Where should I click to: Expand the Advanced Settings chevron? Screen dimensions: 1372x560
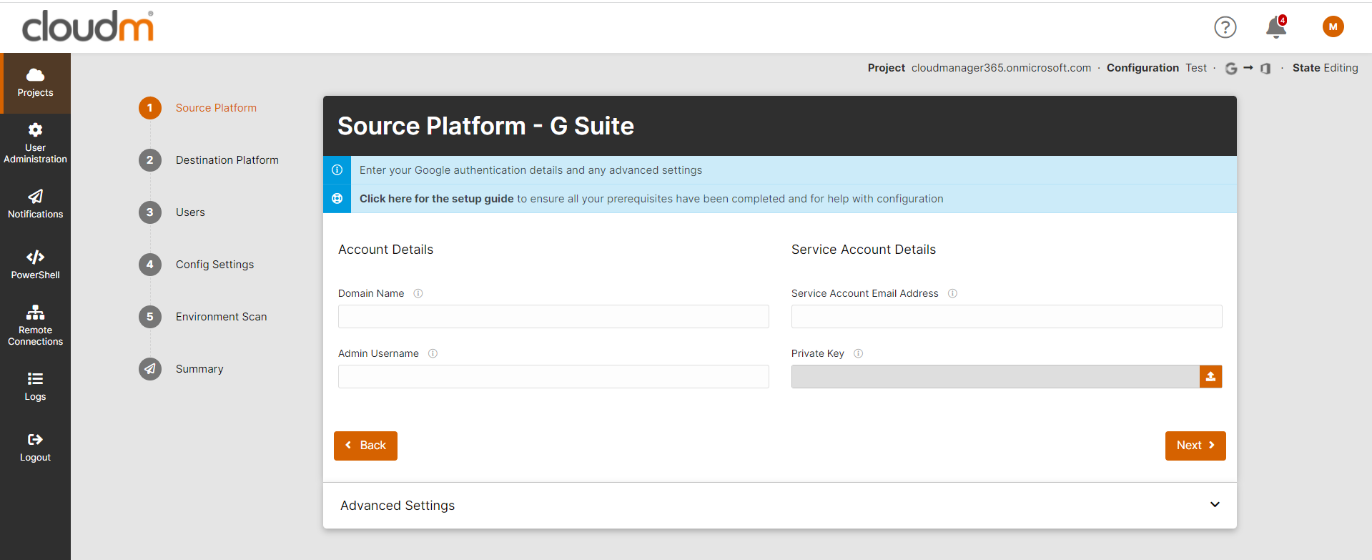point(1215,505)
